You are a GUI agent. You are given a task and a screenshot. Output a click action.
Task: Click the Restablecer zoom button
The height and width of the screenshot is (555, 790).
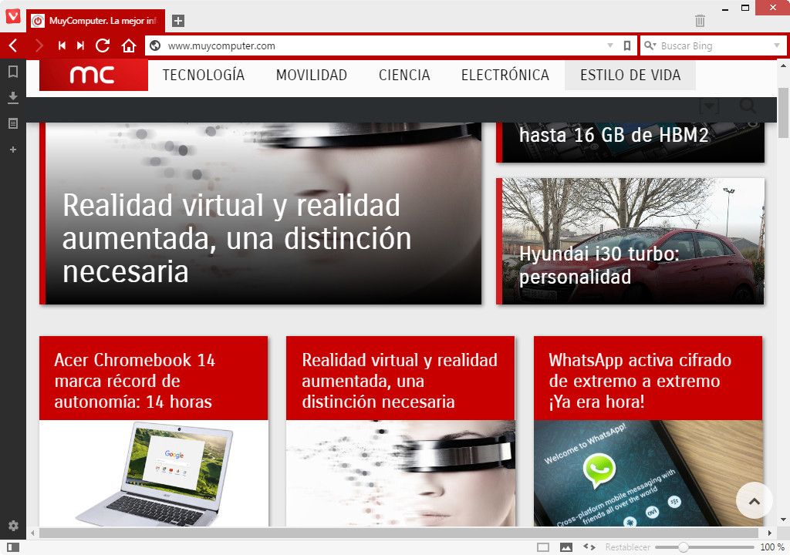pos(627,547)
